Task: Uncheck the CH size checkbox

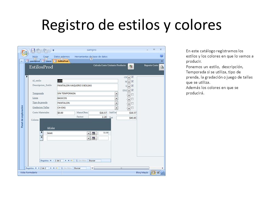Action: tap(132, 77)
